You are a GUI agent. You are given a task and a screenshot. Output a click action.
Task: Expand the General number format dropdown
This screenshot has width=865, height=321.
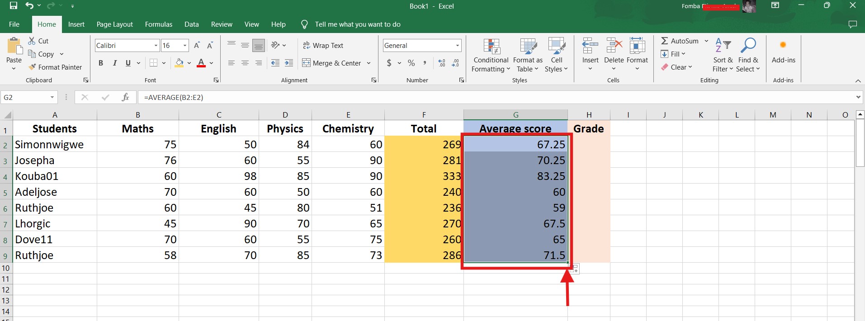457,45
